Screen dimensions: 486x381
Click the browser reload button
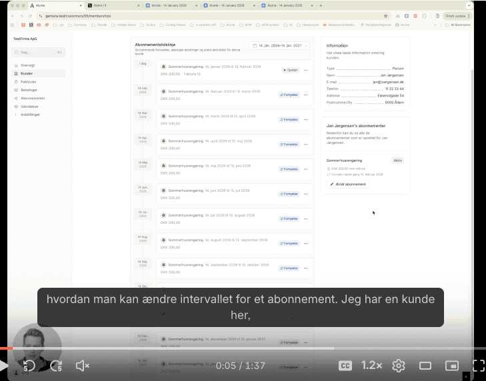point(30,16)
